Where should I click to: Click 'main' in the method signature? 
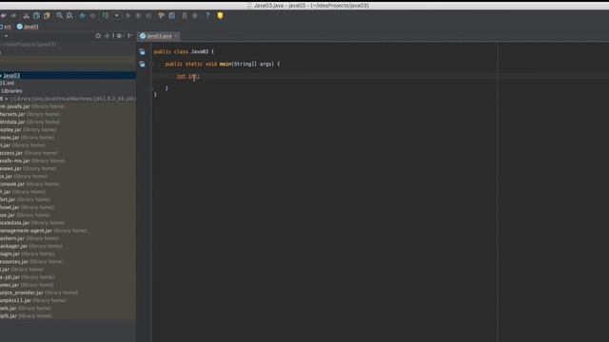pos(226,64)
